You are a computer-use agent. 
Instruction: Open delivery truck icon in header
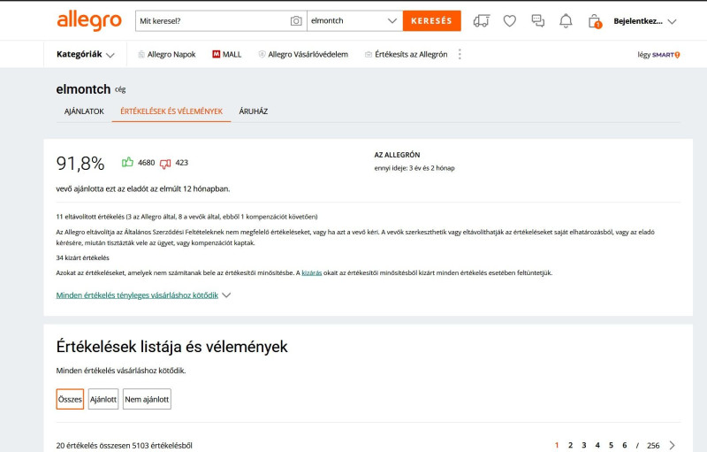click(x=482, y=20)
